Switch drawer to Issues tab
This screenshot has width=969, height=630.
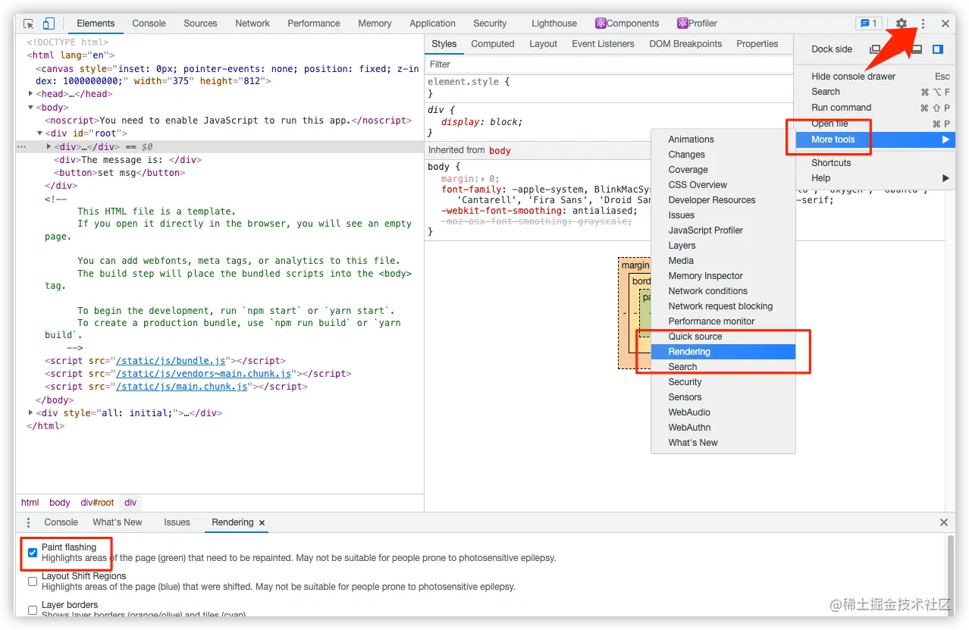pos(177,522)
